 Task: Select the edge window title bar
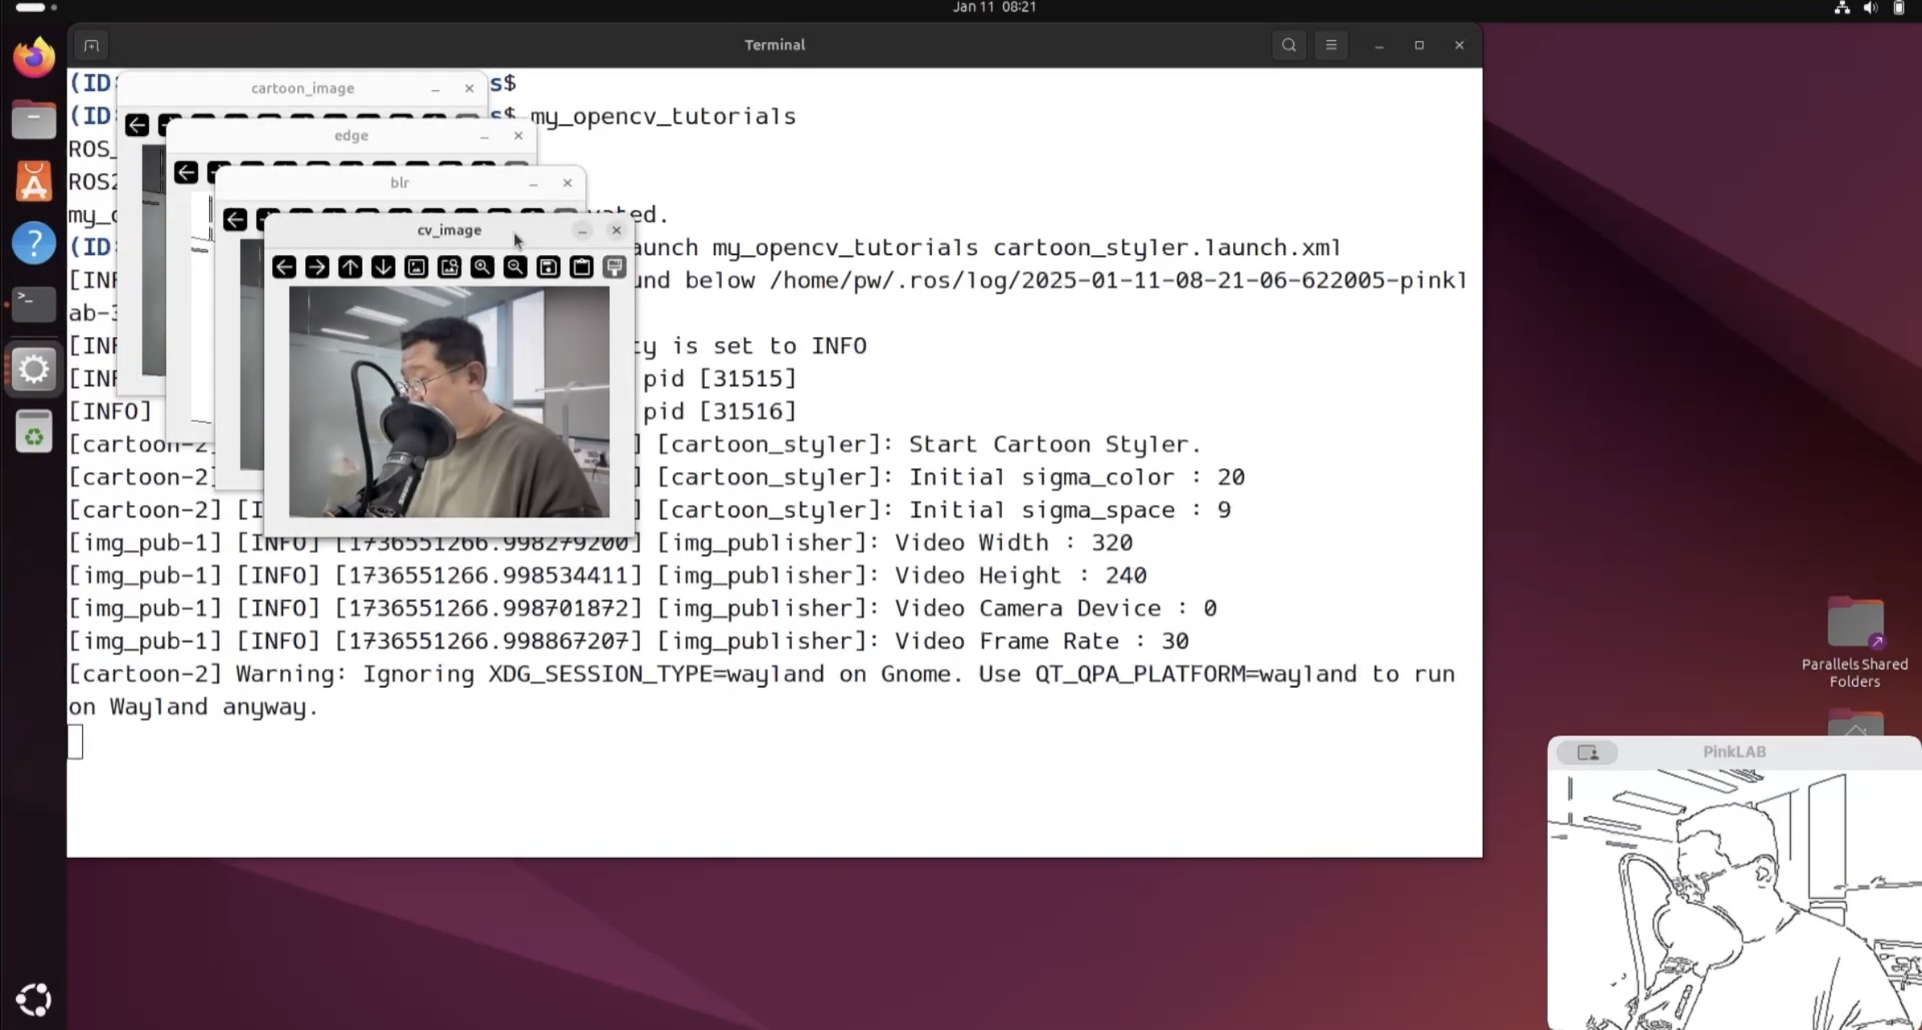351,136
